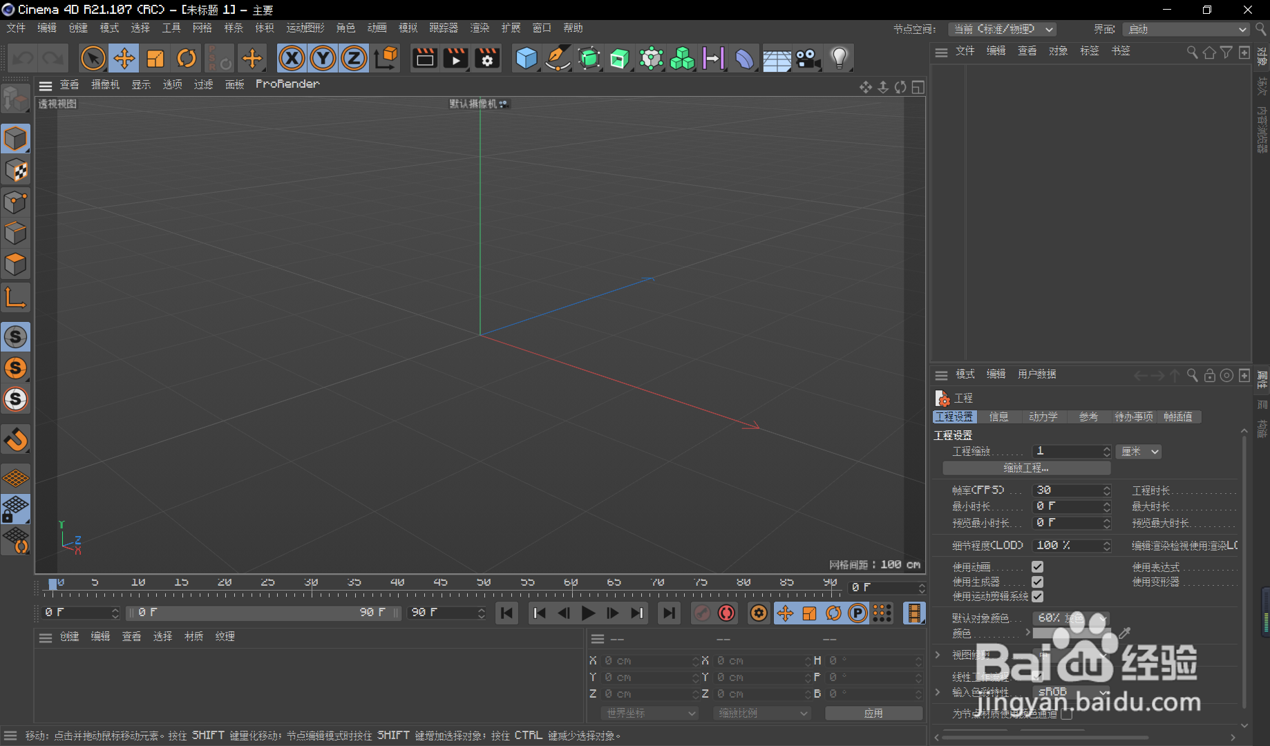This screenshot has height=746, width=1270.
Task: Click the maximize viewport toggle icon
Action: [918, 87]
